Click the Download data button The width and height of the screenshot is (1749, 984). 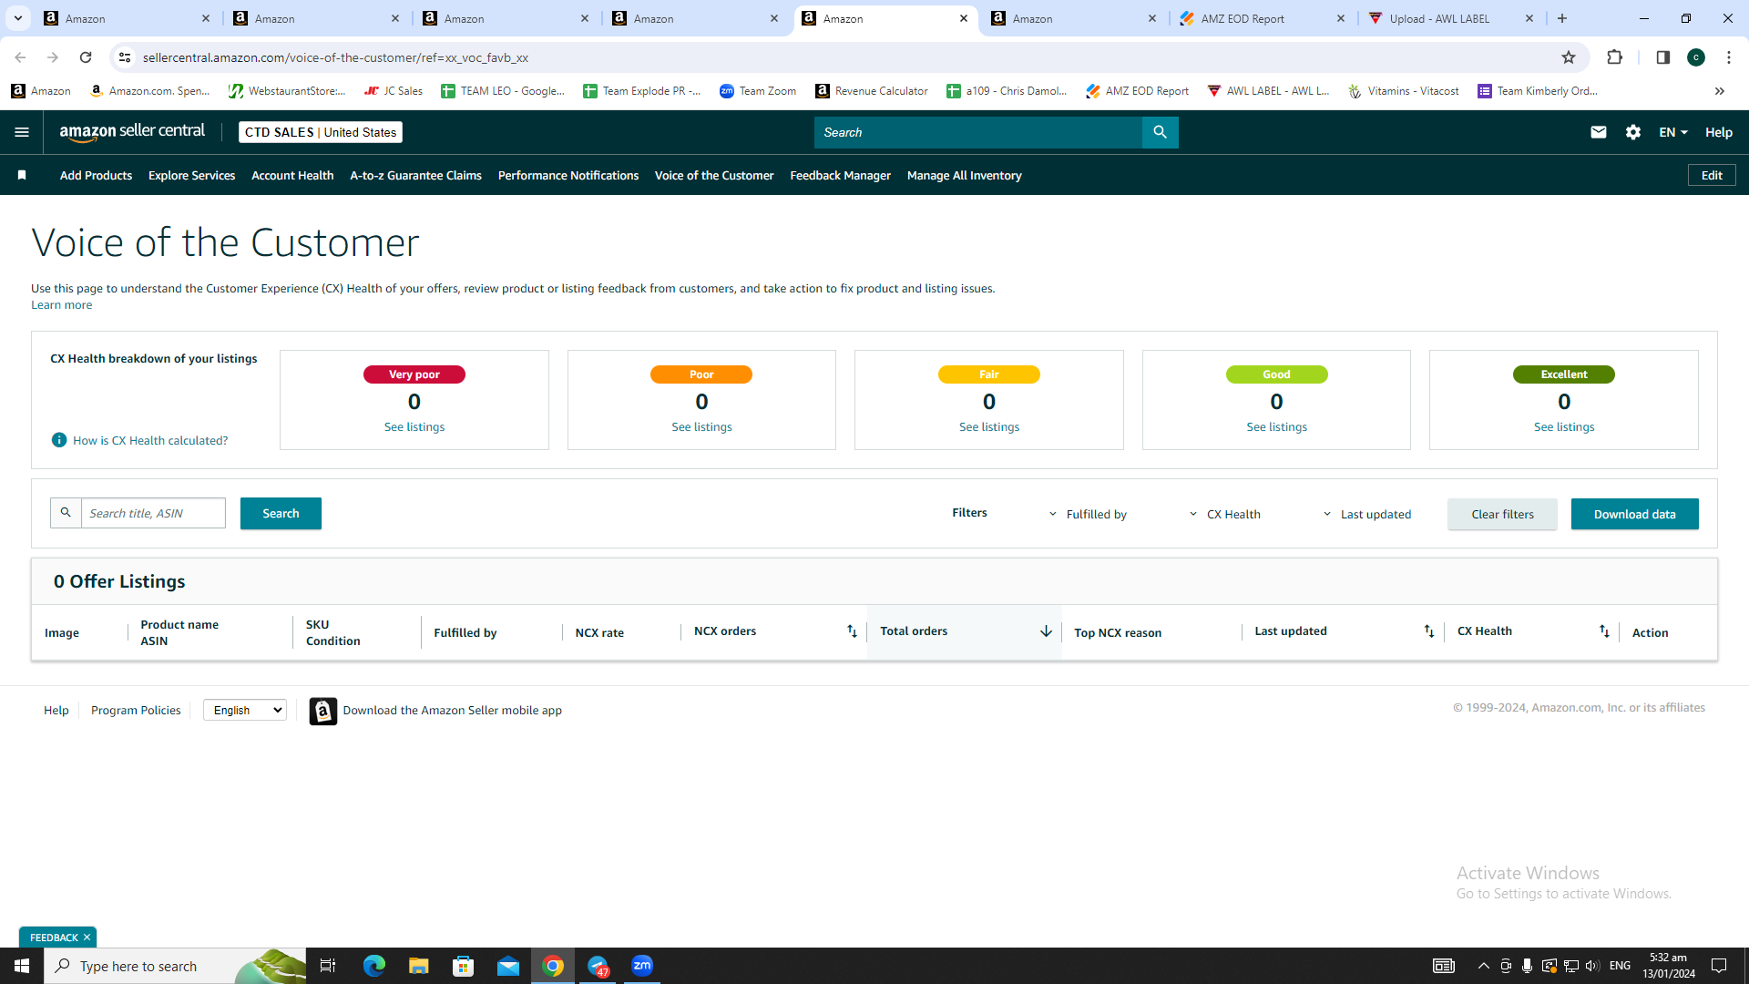click(1634, 514)
